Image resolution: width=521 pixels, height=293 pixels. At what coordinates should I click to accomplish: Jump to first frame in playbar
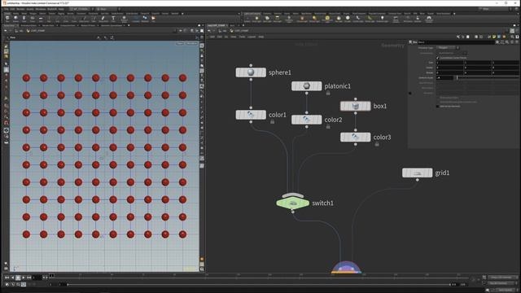point(7,278)
